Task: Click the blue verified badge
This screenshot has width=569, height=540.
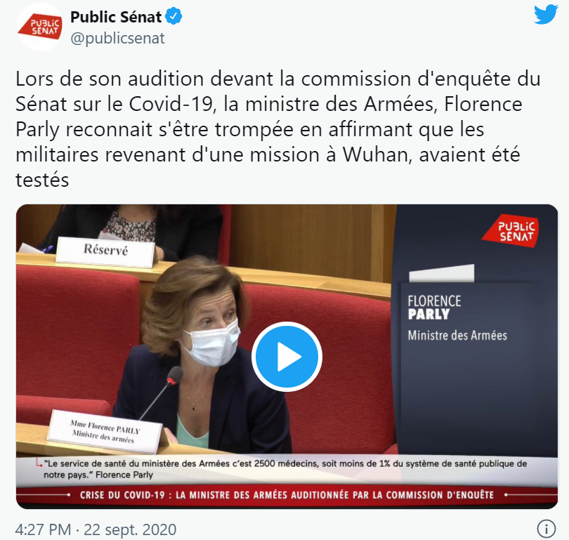Action: (x=174, y=17)
